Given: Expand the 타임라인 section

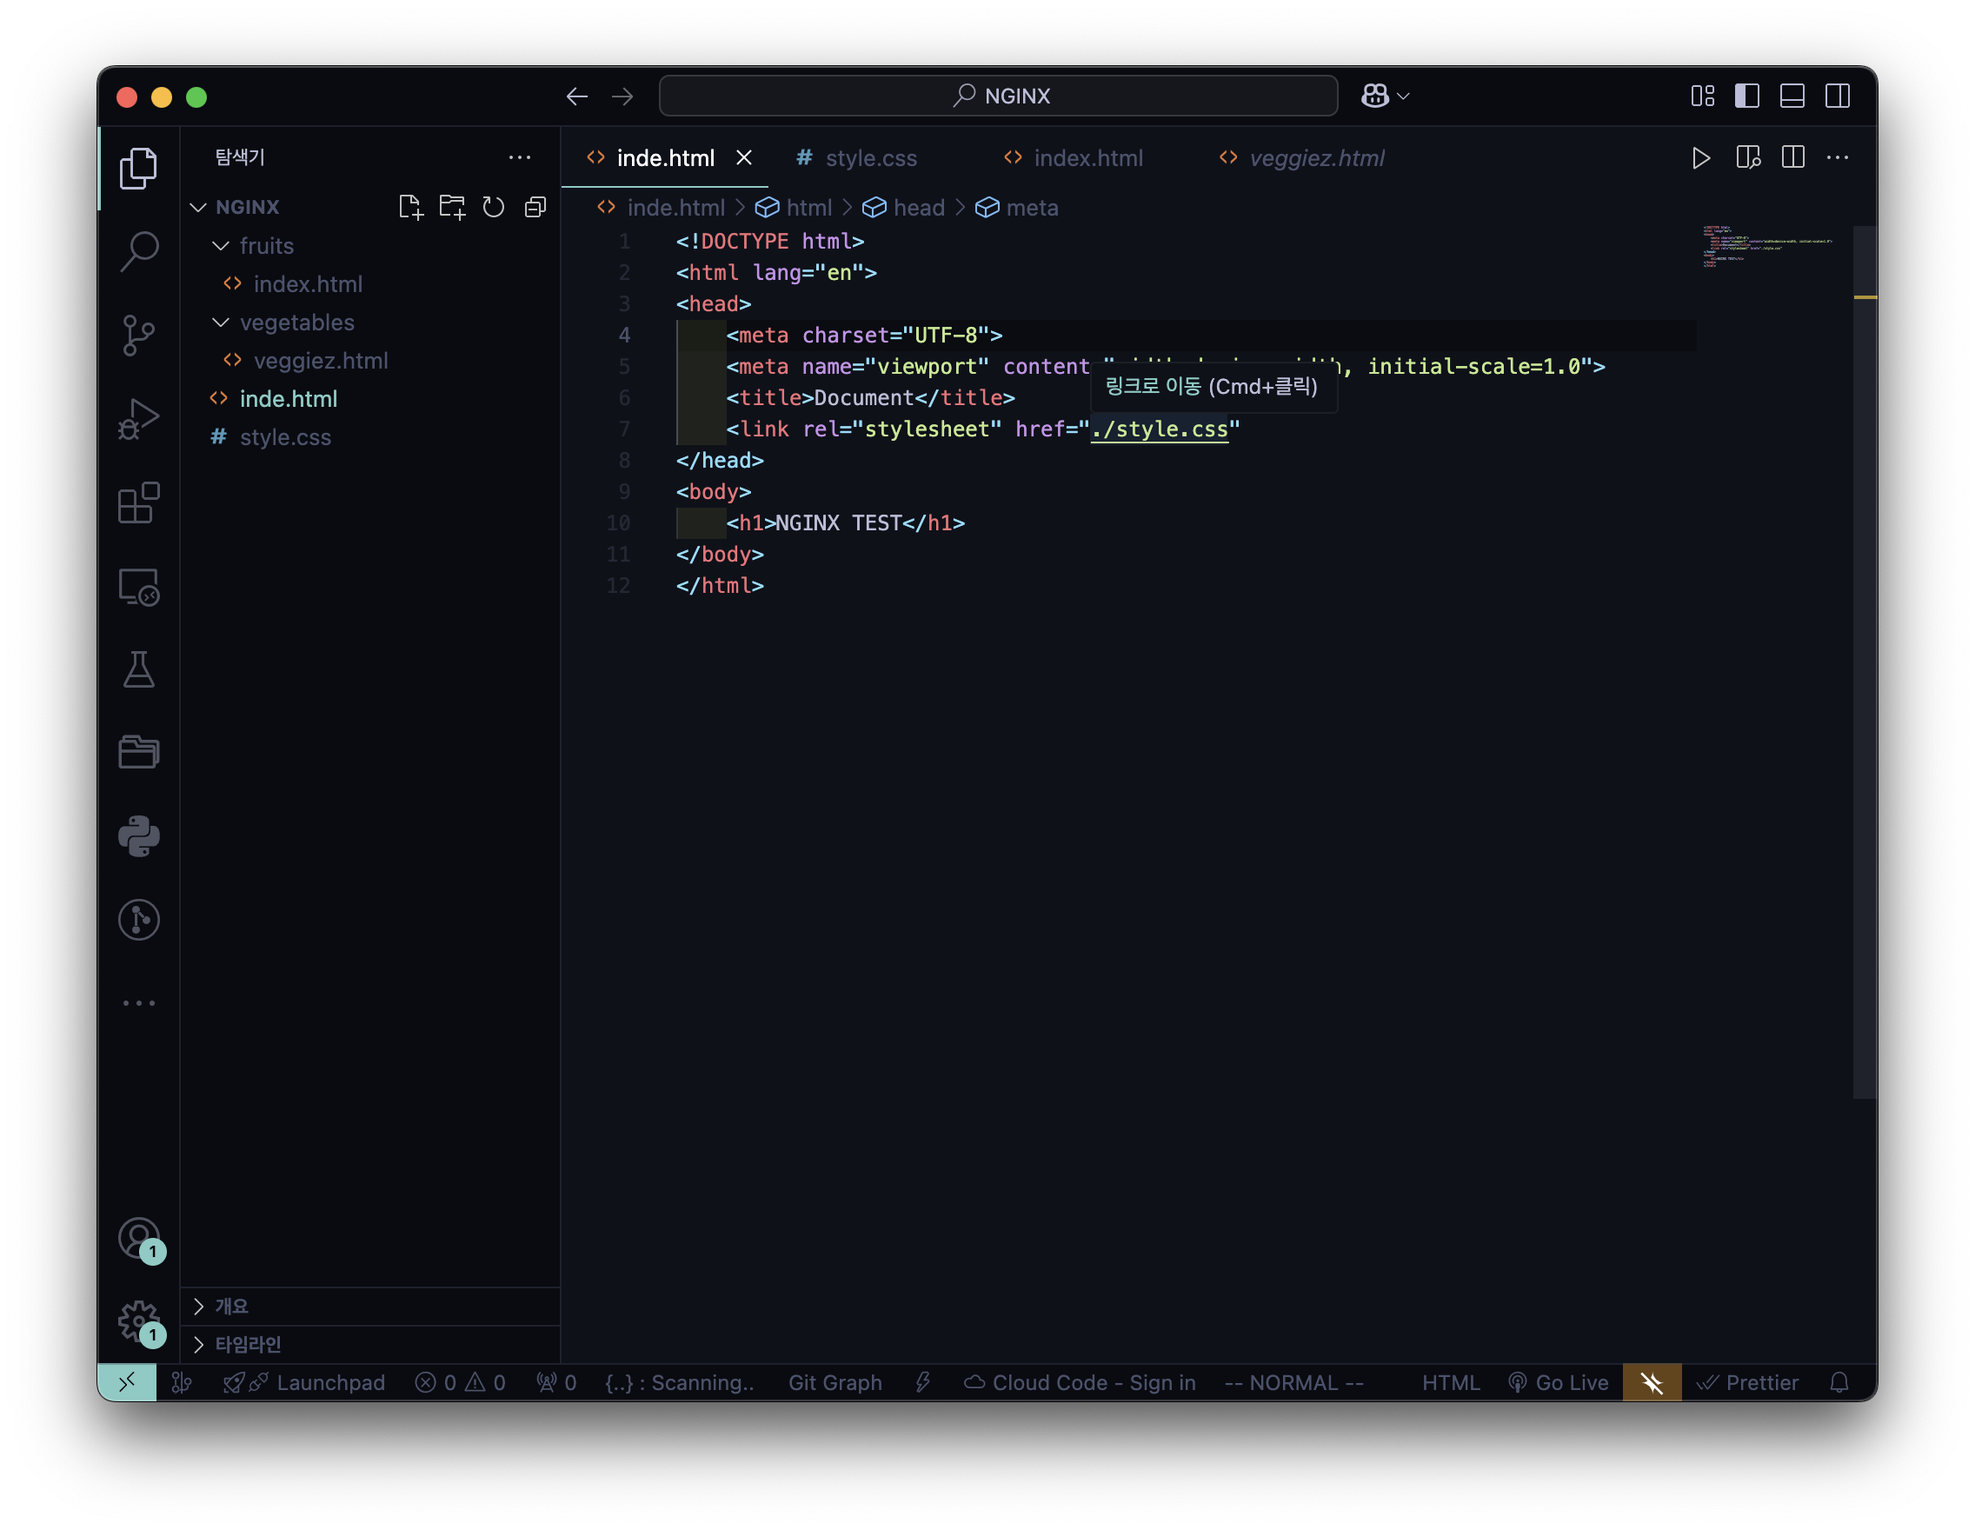Looking at the screenshot, I should coord(248,1344).
